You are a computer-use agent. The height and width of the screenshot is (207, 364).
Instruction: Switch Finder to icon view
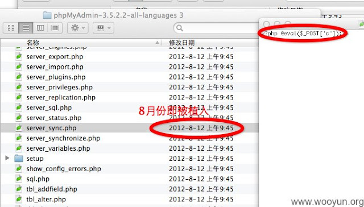point(11,28)
